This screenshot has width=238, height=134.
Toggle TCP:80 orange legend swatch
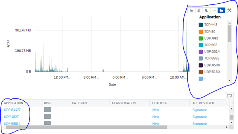[201, 32]
